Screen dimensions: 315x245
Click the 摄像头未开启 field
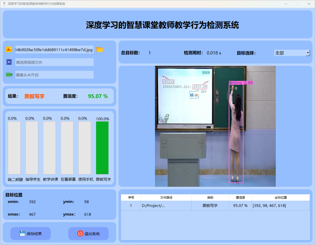(54, 75)
